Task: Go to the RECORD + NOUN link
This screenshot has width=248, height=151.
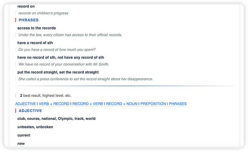Action: [121, 104]
